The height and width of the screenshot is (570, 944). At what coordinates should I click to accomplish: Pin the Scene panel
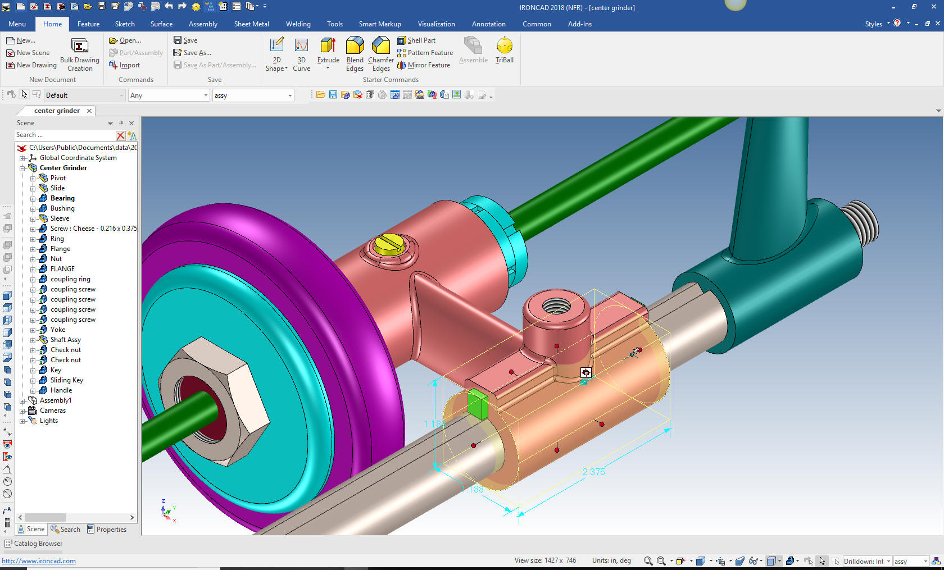coord(121,123)
